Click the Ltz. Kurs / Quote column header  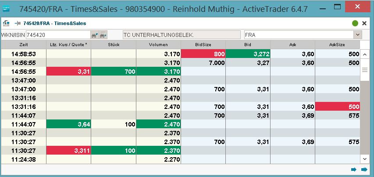tap(68, 44)
